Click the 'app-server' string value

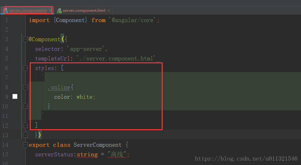click(86, 49)
